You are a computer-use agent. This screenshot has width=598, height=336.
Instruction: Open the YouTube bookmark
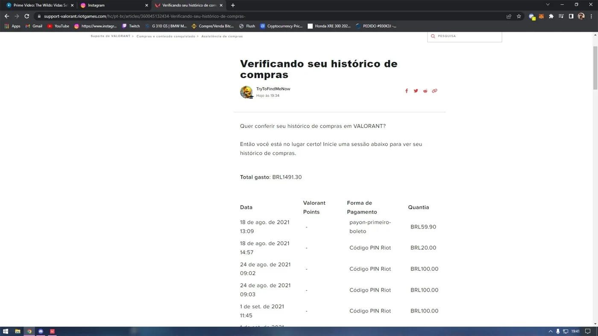pyautogui.click(x=58, y=26)
